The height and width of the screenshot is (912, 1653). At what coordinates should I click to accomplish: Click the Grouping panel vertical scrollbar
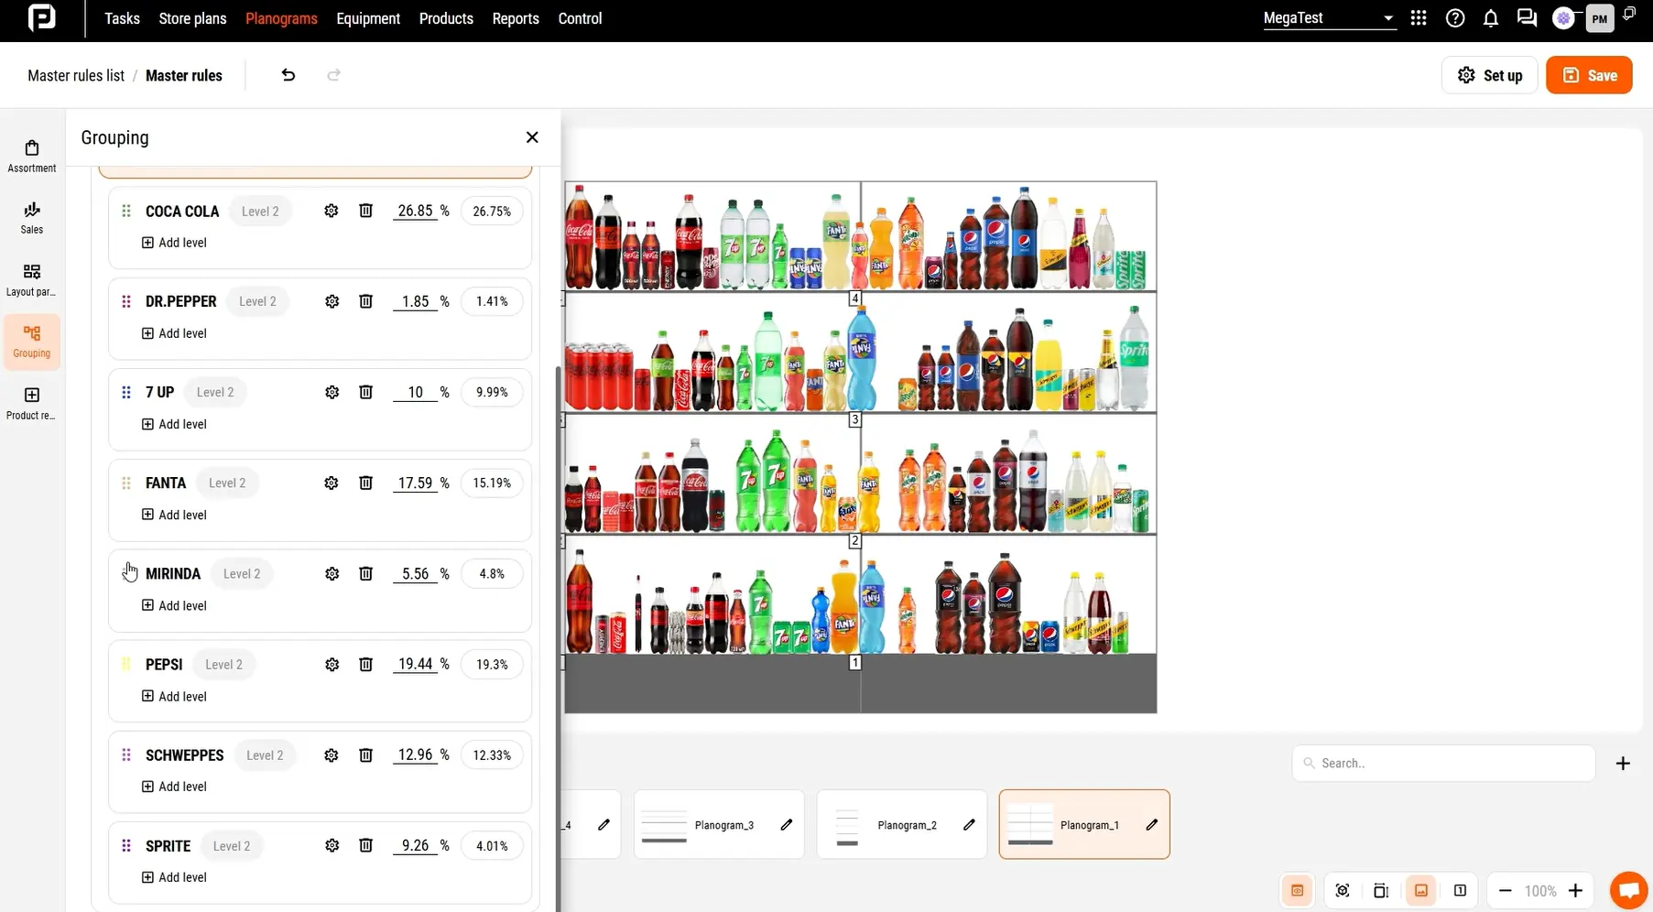558,638
